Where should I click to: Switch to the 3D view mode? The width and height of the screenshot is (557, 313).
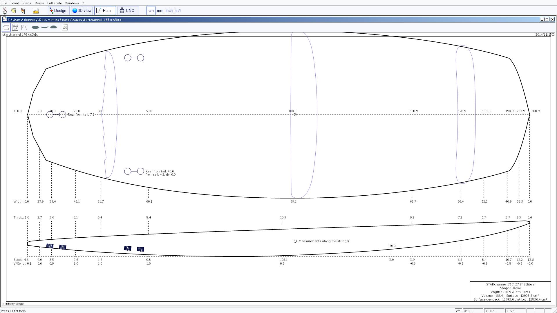coord(82,11)
